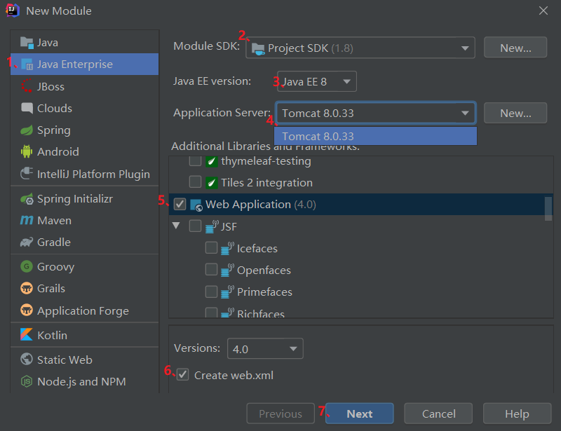Click the thymeleaf-testing leaf icon
The height and width of the screenshot is (431, 561).
point(212,162)
